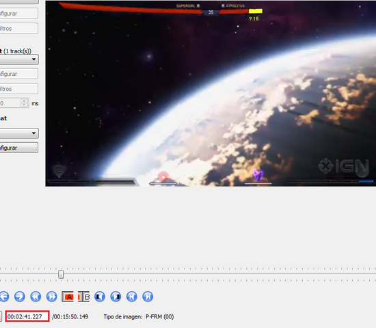The height and width of the screenshot is (328, 376).
Task: Click the current time field 00:02:41.227
Action: (x=27, y=316)
